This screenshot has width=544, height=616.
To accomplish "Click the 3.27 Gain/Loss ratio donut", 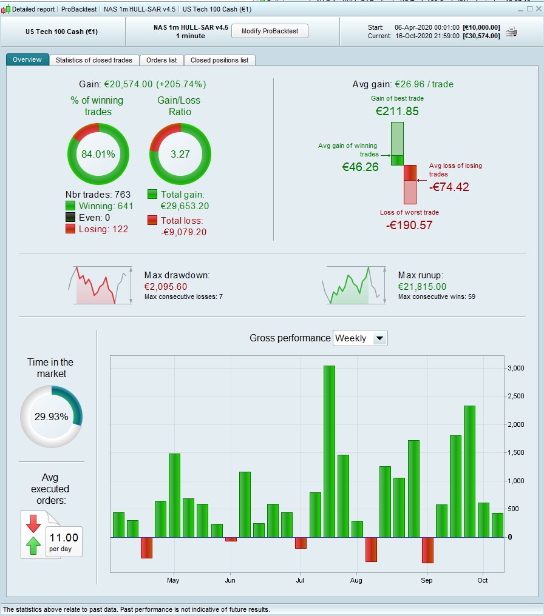I will (x=180, y=154).
